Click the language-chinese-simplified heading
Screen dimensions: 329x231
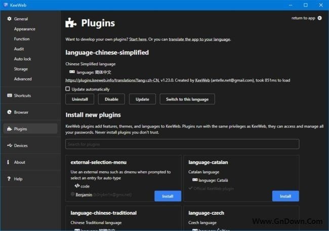(107, 53)
